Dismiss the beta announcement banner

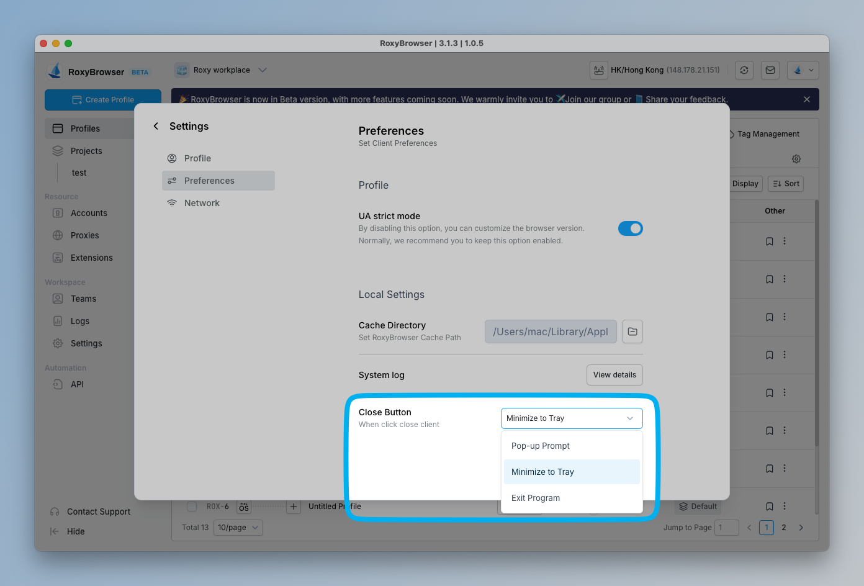coord(807,99)
